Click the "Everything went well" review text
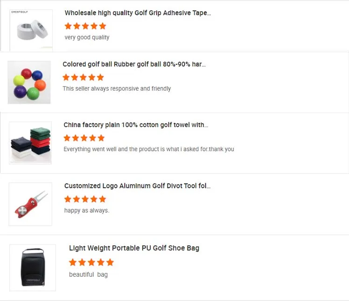Screen dimensions: 349x301 148,150
